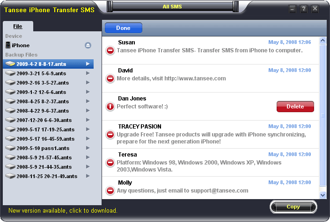Click the disk icon for 2008-11-25 20-21-49.ants
This screenshot has width=330, height=222.
[10, 176]
